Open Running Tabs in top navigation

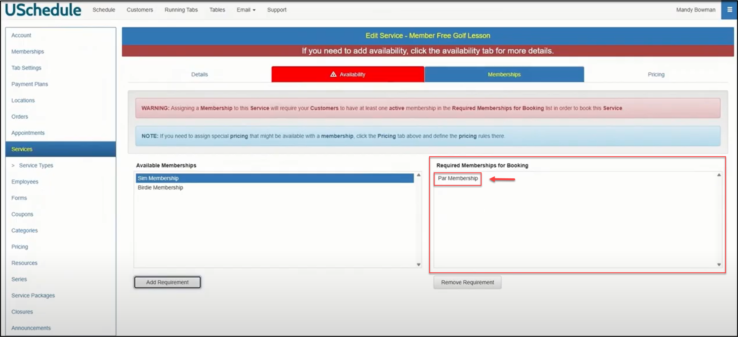pos(181,10)
